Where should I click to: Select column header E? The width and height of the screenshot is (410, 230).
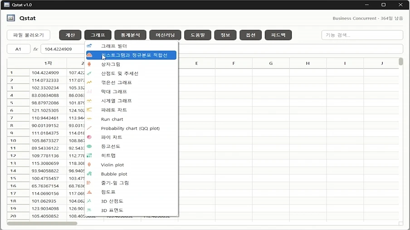197,64
